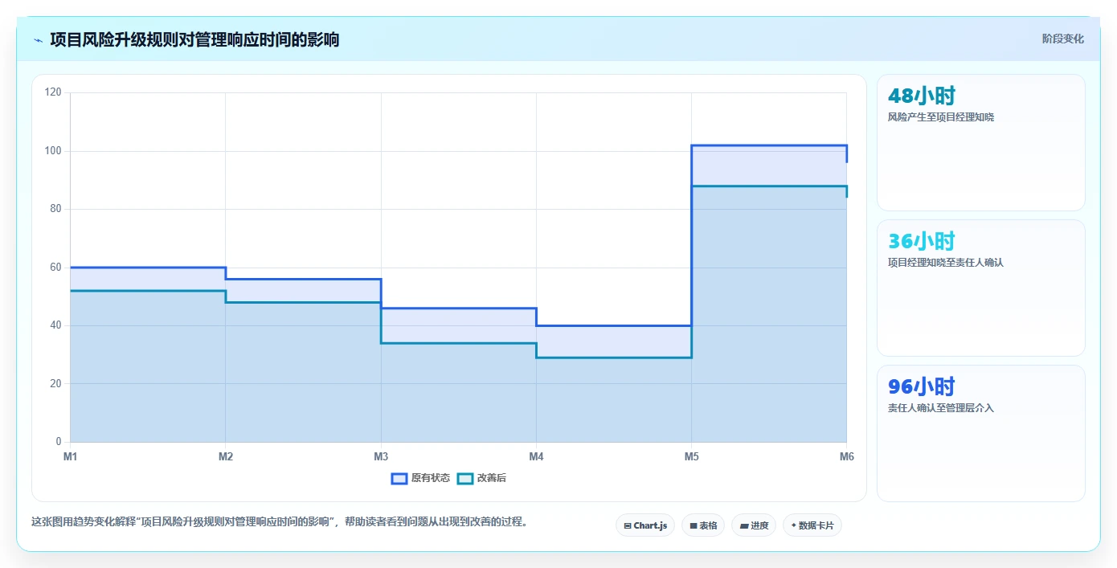
Task: Click the 40 y-axis value
Action: click(x=55, y=325)
